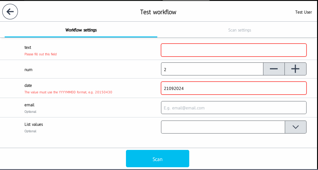Image resolution: width=318 pixels, height=170 pixels.
Task: Decrease num value with minus button
Action: tap(274, 69)
